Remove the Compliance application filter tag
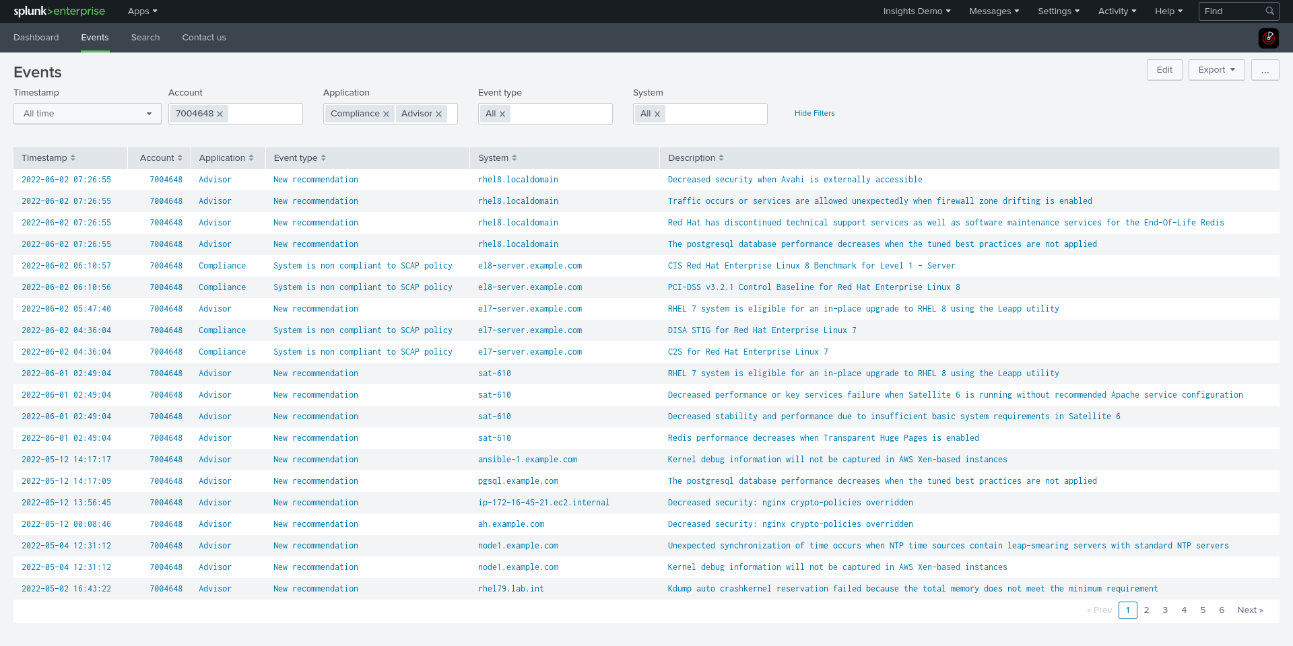The image size is (1293, 646). click(387, 114)
